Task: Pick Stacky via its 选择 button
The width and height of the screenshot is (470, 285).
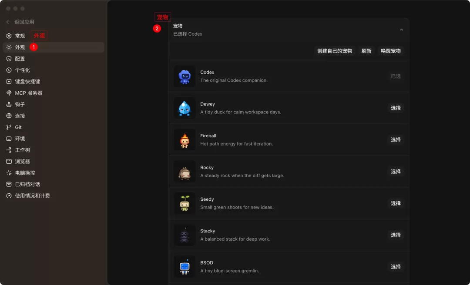Action: pos(396,235)
